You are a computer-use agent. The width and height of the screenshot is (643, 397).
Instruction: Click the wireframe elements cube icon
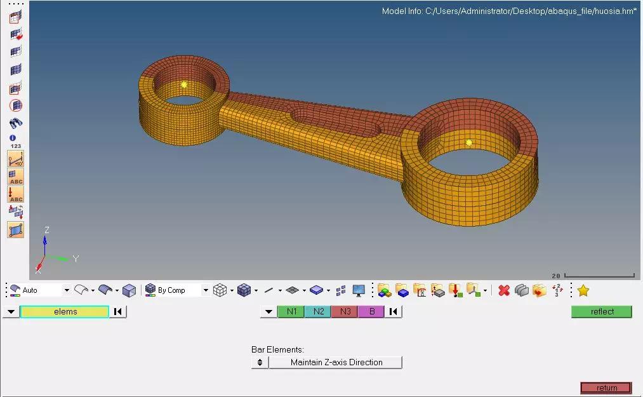[220, 290]
